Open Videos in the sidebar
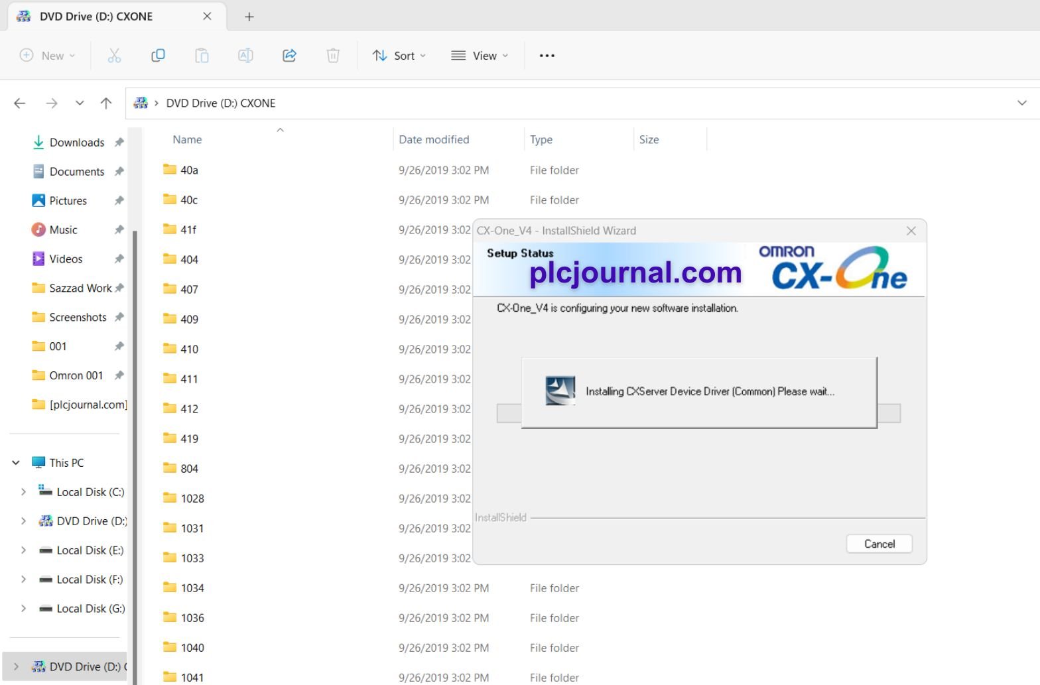The height and width of the screenshot is (685, 1040). coord(66,259)
